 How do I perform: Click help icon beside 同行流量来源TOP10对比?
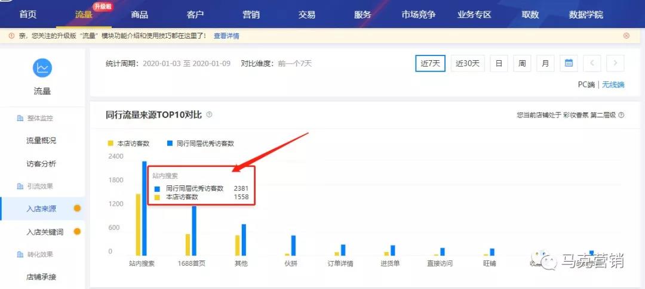click(209, 115)
